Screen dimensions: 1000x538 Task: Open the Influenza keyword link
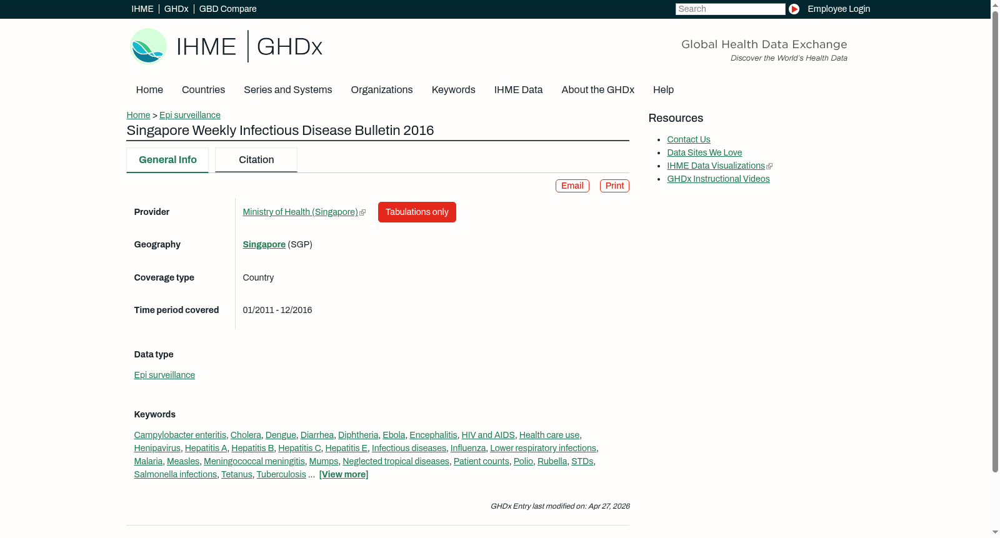[x=468, y=449]
